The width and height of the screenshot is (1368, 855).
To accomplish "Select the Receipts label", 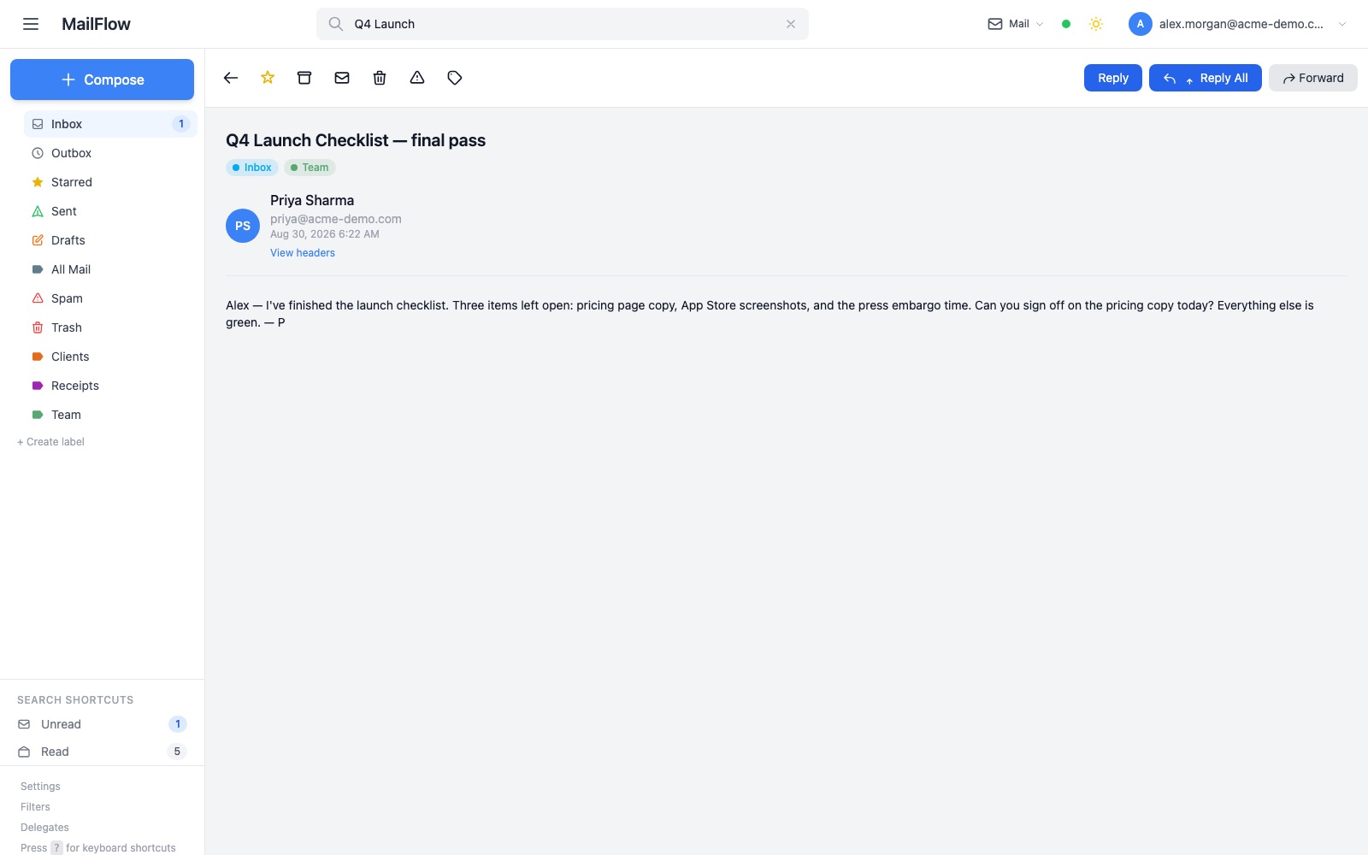I will click(110, 386).
